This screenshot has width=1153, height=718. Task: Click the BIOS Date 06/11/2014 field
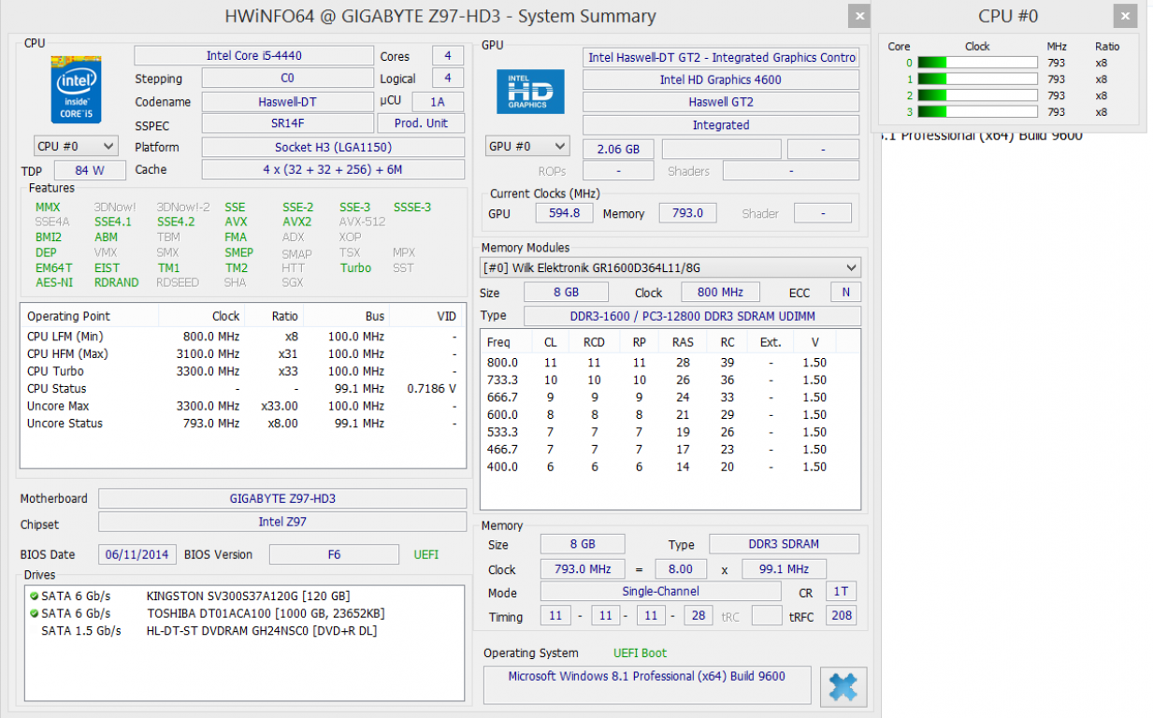[137, 554]
